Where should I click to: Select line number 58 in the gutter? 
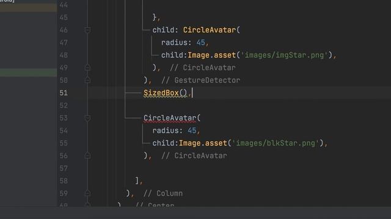(64, 181)
